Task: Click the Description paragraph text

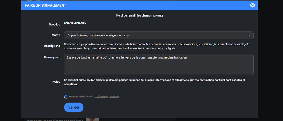Action: pos(157,46)
